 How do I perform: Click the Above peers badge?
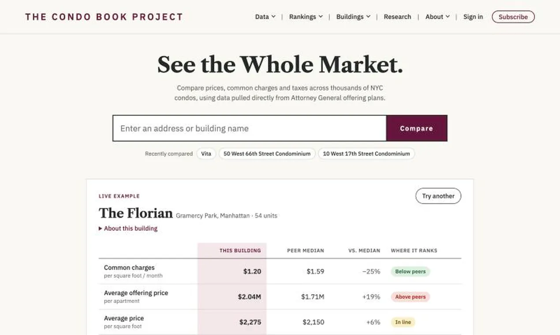[410, 297]
